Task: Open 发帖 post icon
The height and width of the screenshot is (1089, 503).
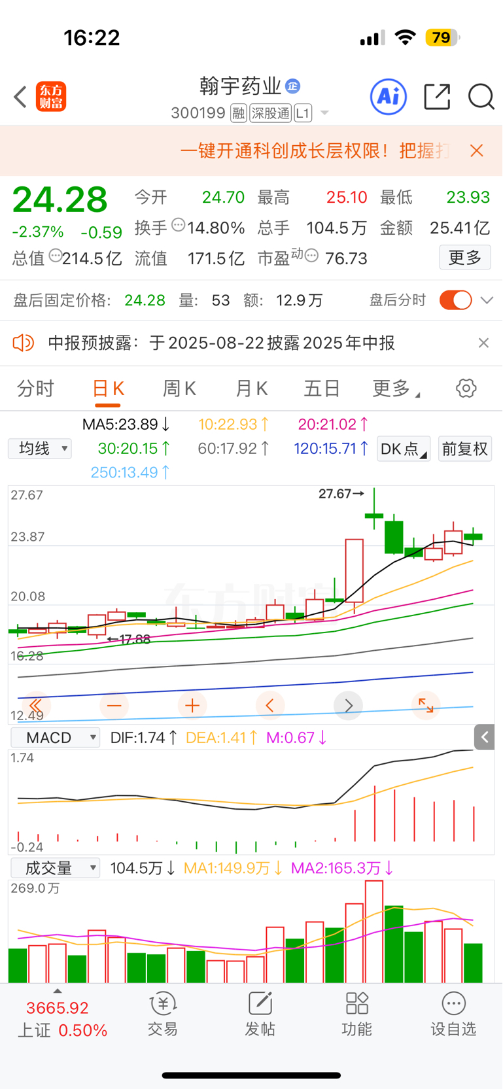Action: [260, 1014]
